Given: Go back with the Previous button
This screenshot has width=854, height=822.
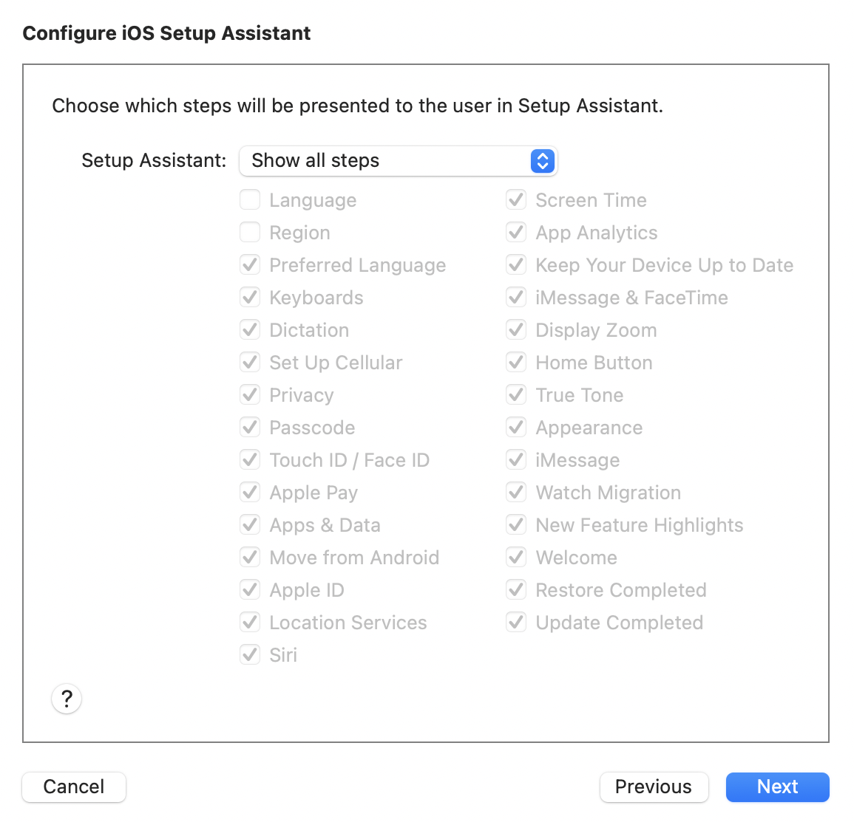Looking at the screenshot, I should [x=654, y=787].
